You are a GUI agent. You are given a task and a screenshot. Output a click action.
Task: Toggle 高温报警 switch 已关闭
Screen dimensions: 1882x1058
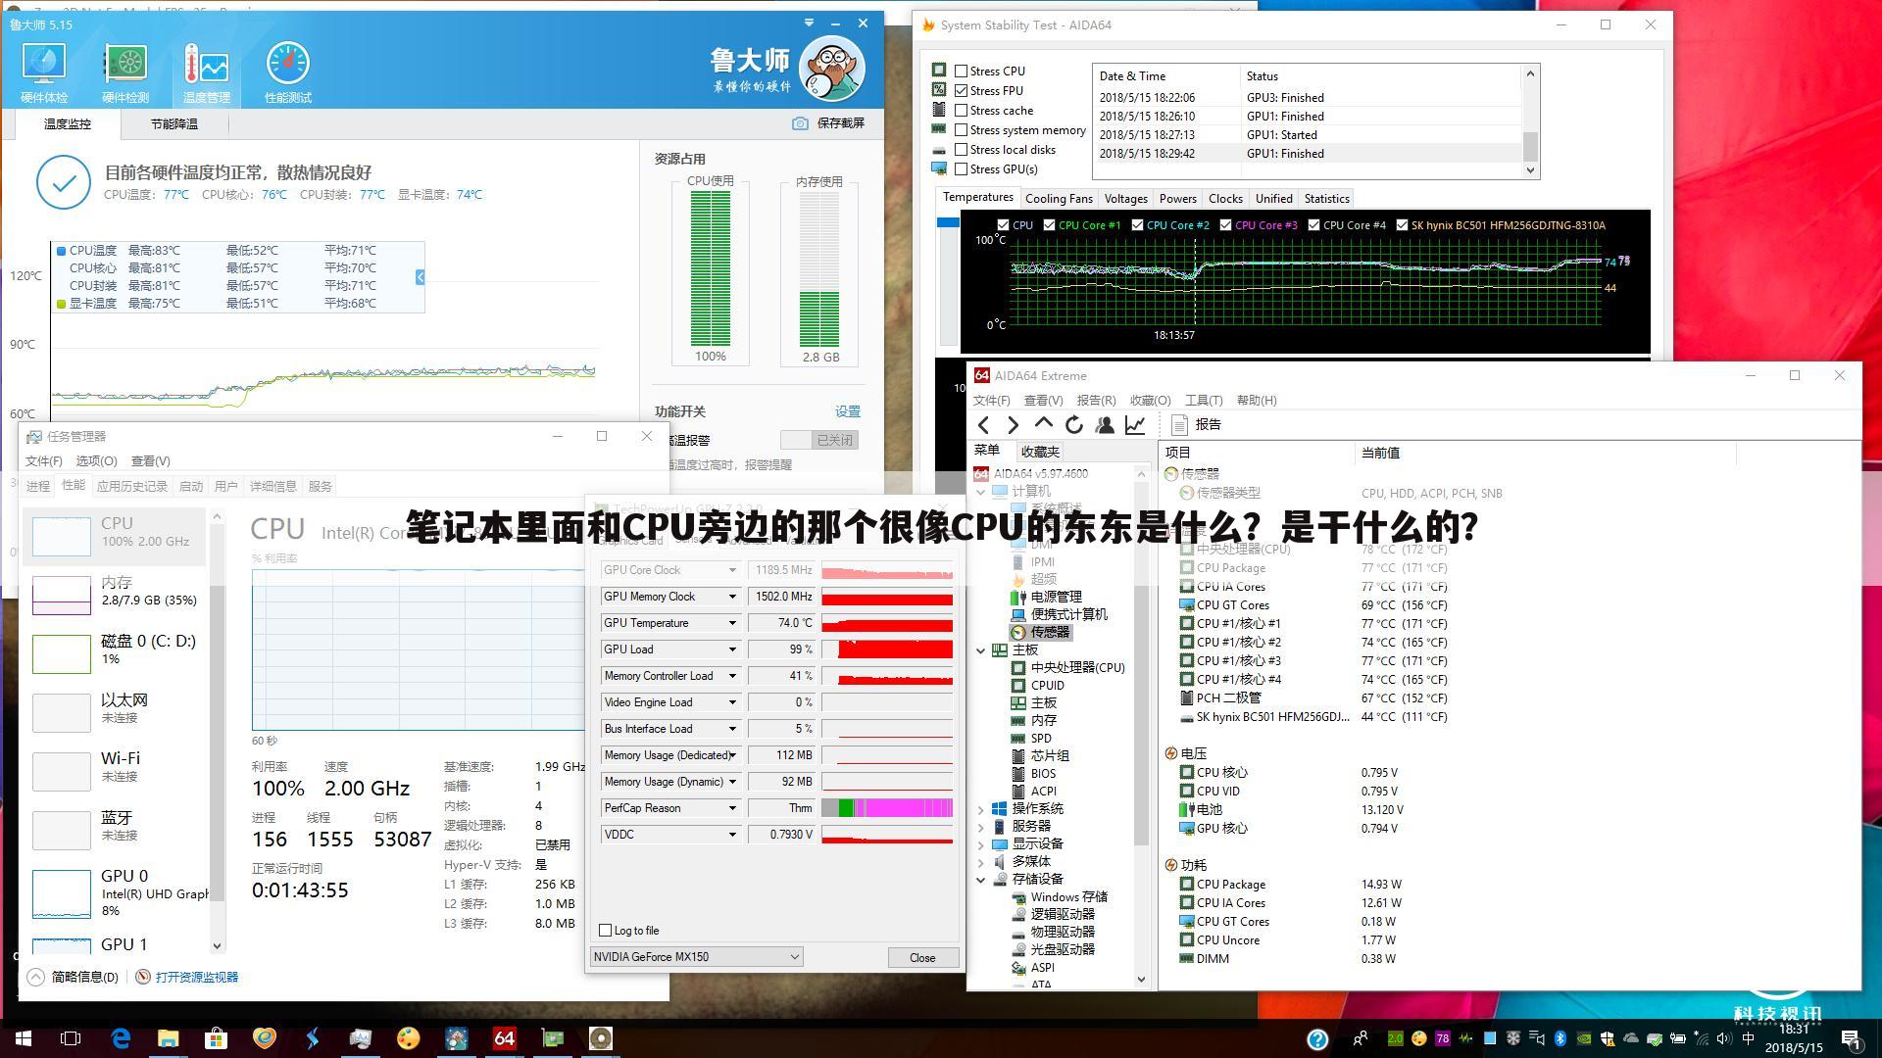point(819,440)
